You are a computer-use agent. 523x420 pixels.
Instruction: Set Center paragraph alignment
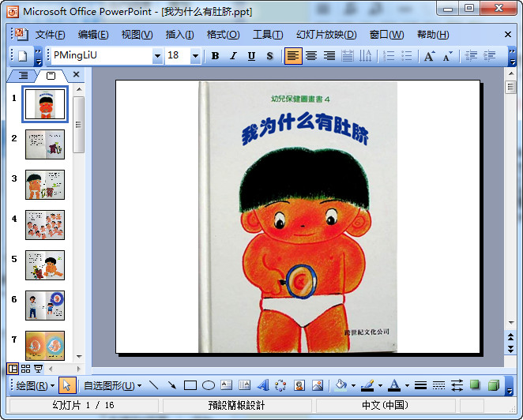[x=311, y=56]
